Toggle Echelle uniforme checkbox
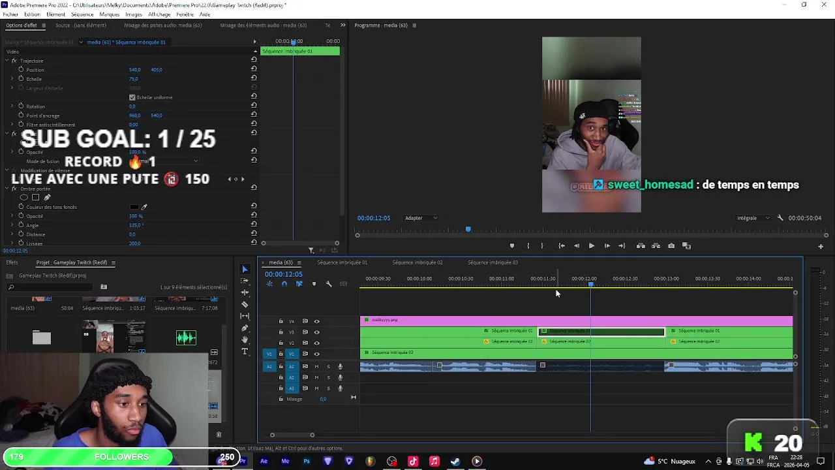835x470 pixels. tap(132, 97)
